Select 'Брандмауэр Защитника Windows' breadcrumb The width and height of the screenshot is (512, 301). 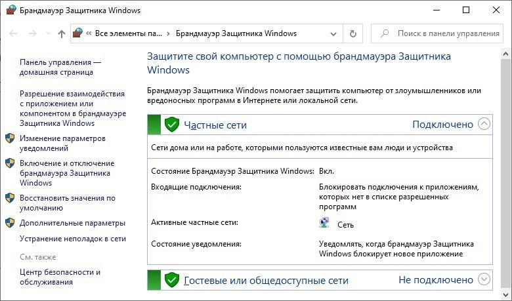pos(236,33)
